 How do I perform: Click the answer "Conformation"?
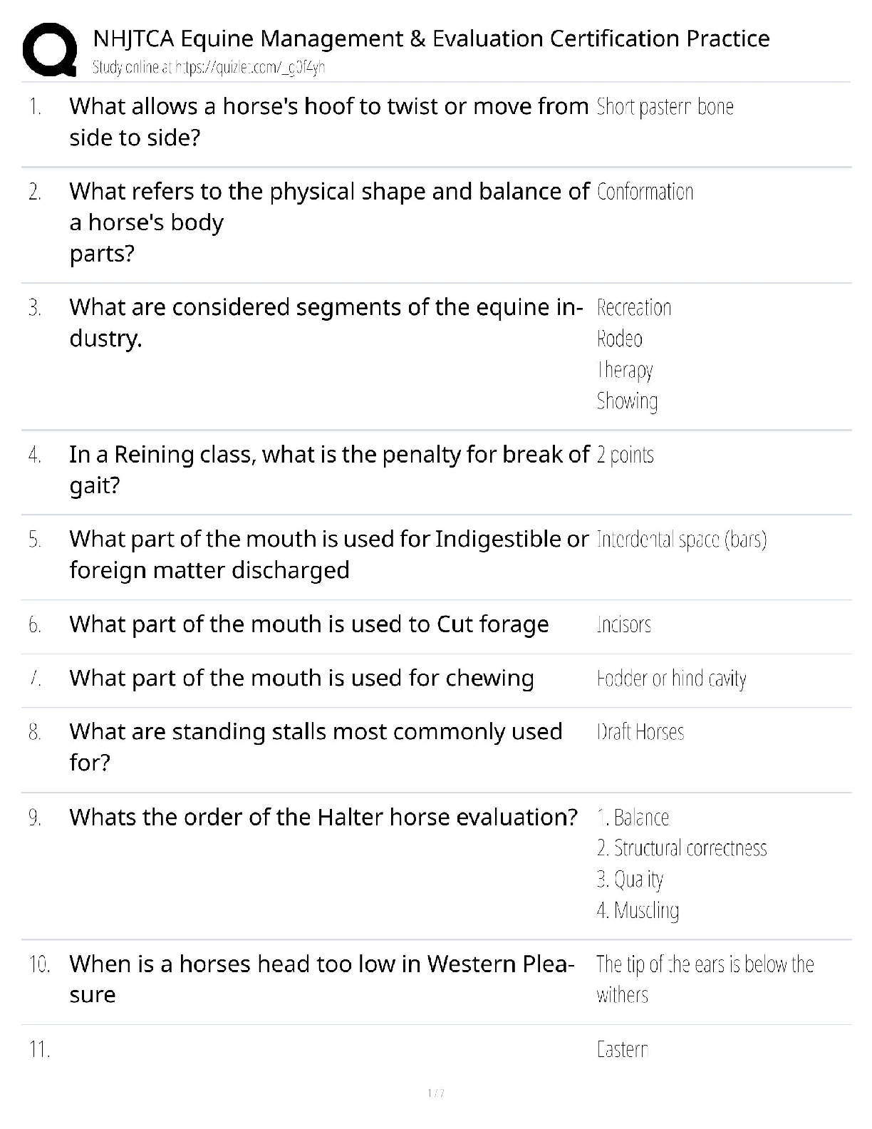point(645,192)
